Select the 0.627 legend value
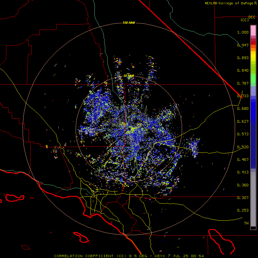Viewport: 258px width, 258px height. pyautogui.click(x=243, y=122)
